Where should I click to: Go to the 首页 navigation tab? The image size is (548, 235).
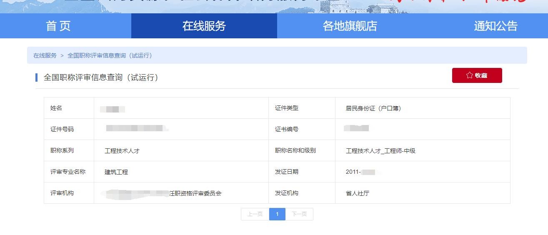point(58,26)
